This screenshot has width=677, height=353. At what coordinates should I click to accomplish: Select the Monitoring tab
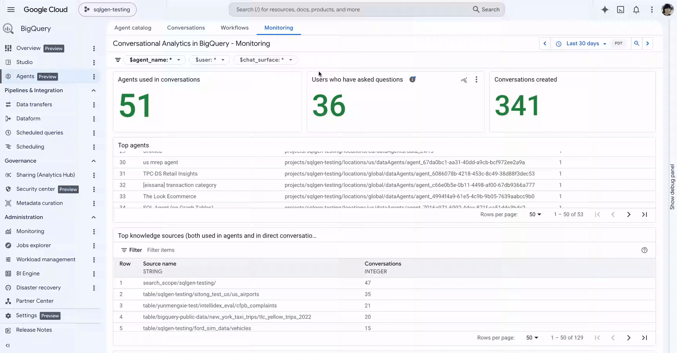point(279,28)
